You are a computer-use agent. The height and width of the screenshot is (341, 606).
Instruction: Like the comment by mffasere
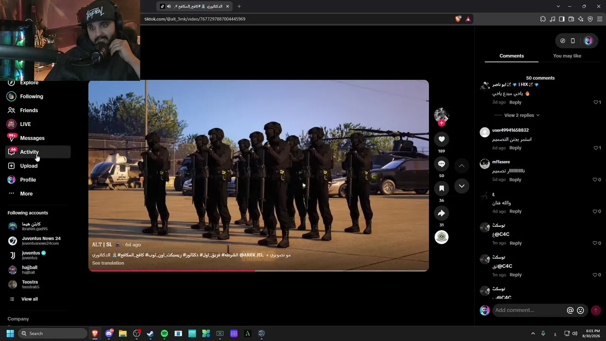pos(595,179)
